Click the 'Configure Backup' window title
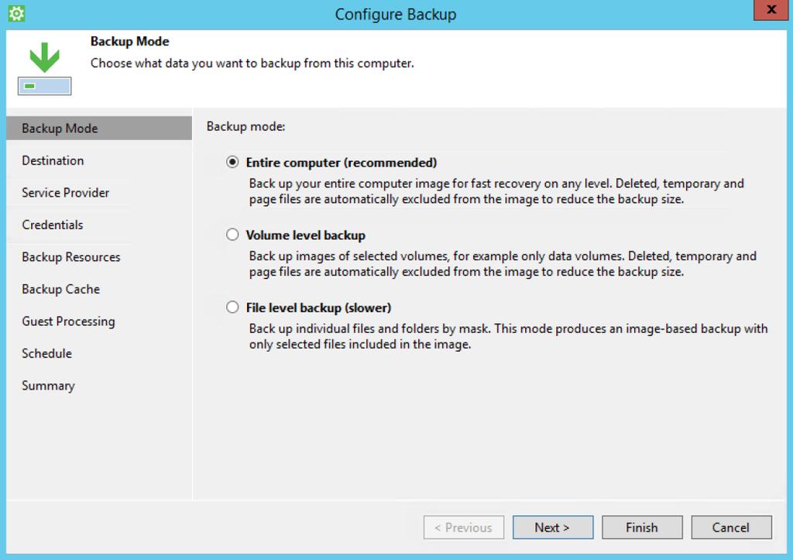The image size is (793, 560). [396, 14]
